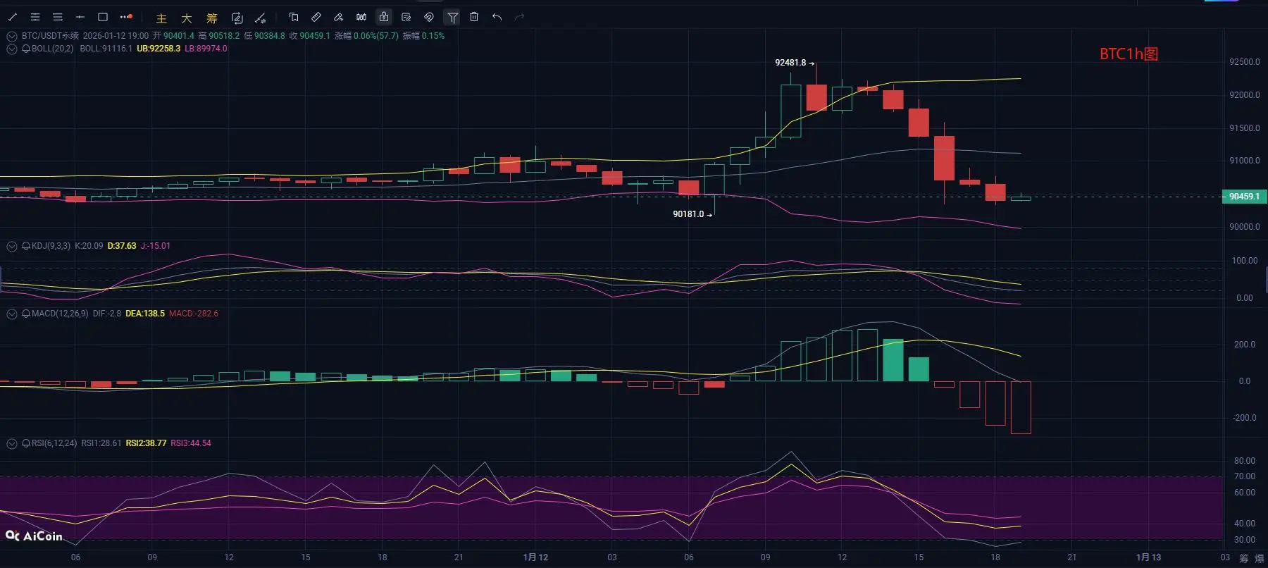This screenshot has height=568, width=1268.
Task: Select the rectangle drawing tool
Action: coord(103,17)
